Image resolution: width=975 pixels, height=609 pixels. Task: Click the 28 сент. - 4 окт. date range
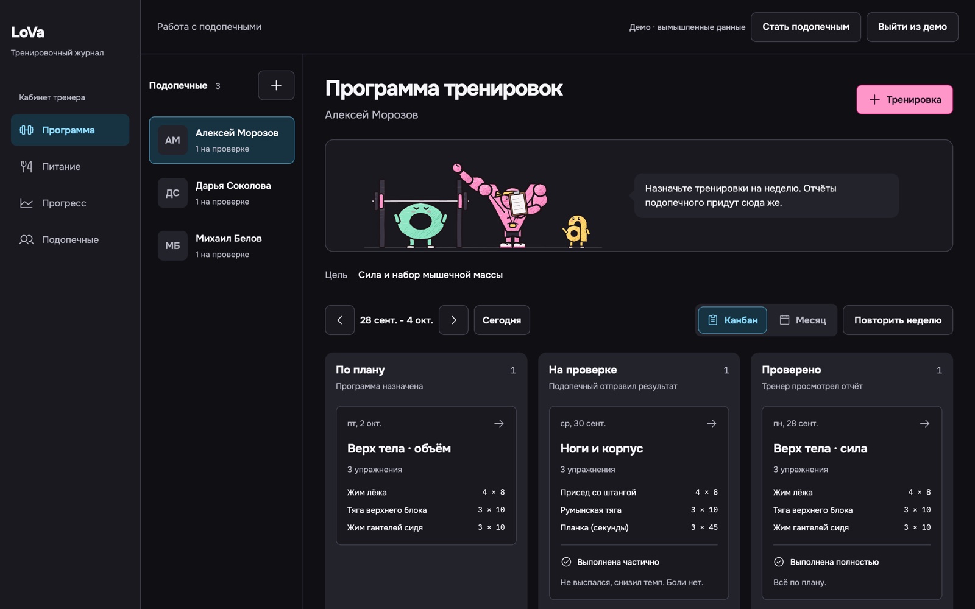pos(397,320)
